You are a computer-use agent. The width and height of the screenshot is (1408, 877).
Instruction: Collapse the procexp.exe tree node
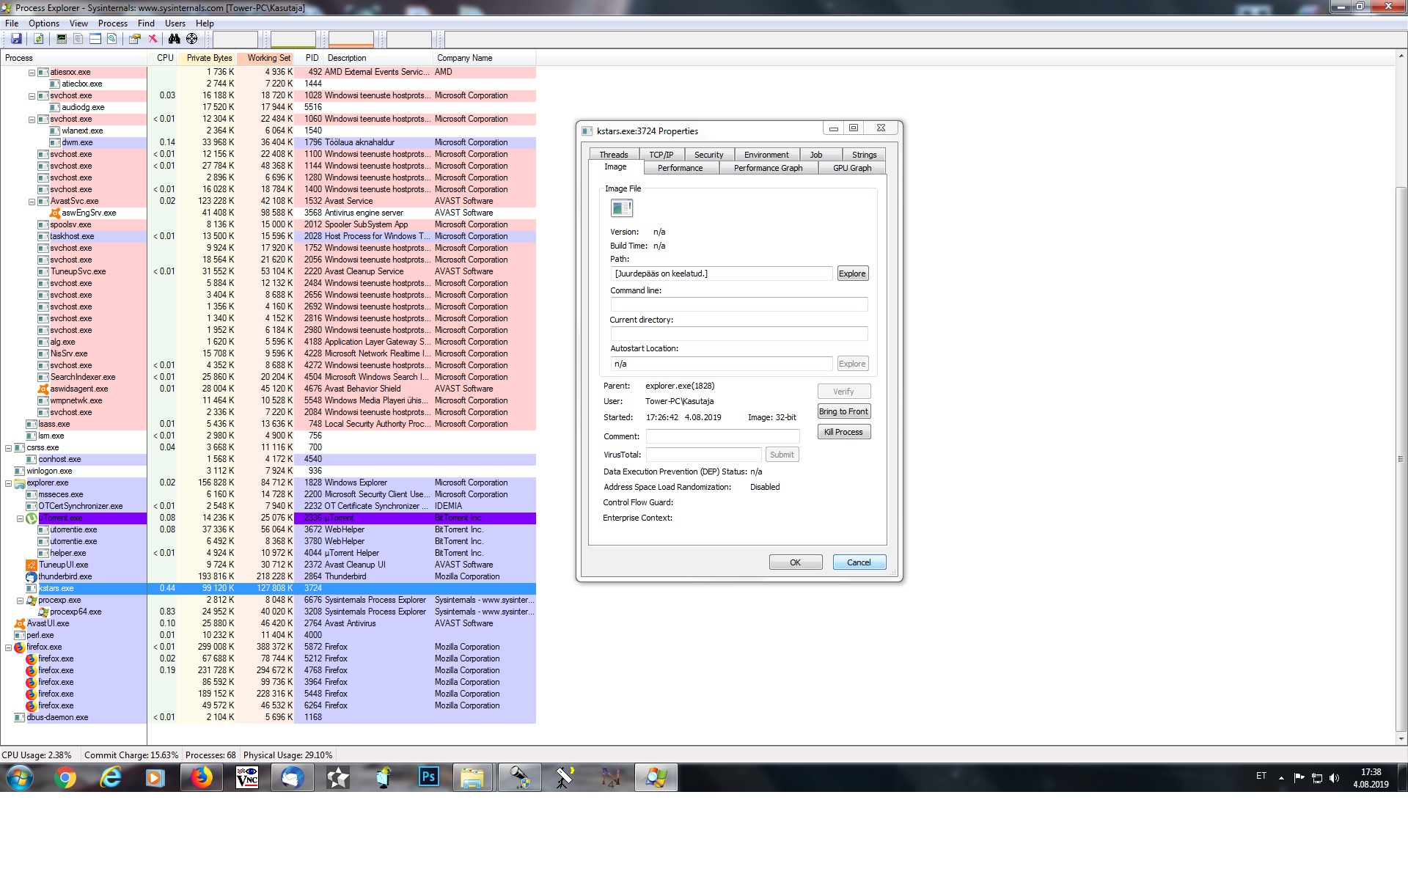(x=21, y=601)
